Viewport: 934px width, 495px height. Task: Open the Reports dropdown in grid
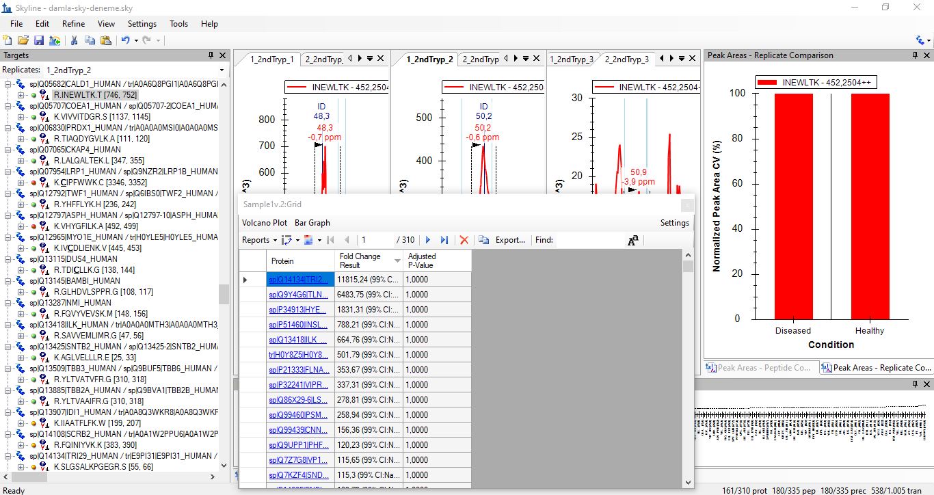(x=259, y=240)
